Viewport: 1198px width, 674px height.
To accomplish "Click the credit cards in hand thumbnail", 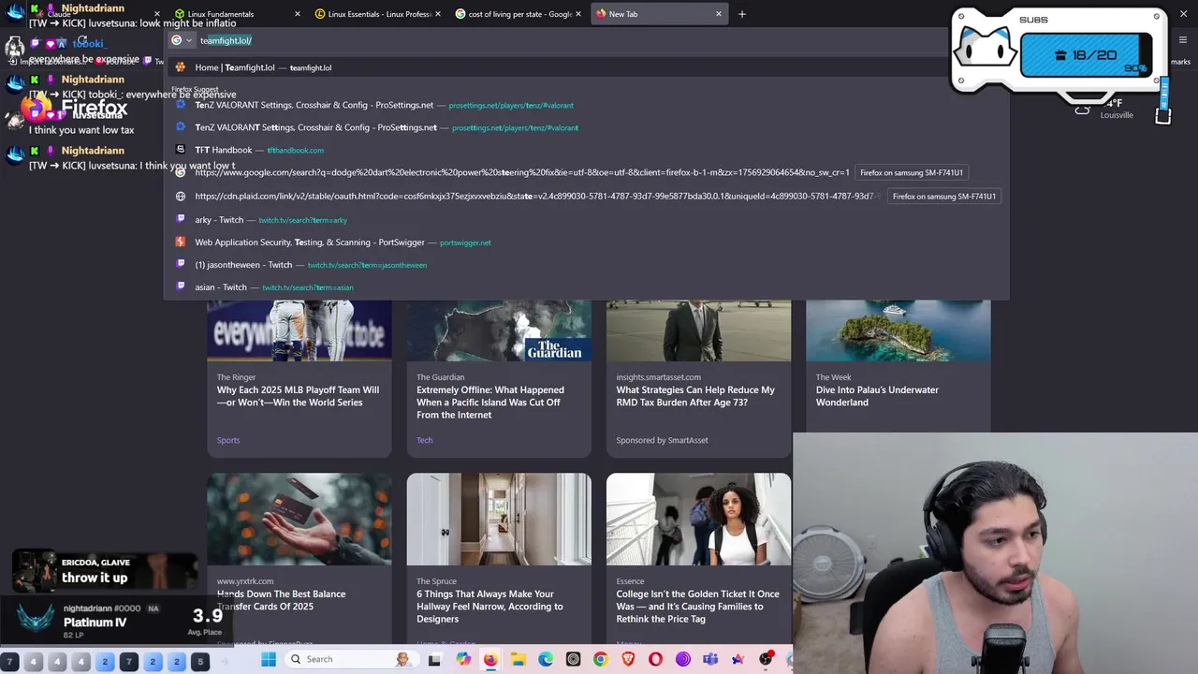I will (x=299, y=519).
